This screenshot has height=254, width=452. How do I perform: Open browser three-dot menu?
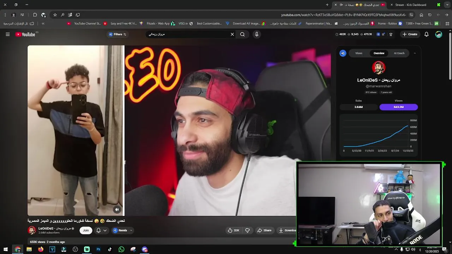point(5,15)
